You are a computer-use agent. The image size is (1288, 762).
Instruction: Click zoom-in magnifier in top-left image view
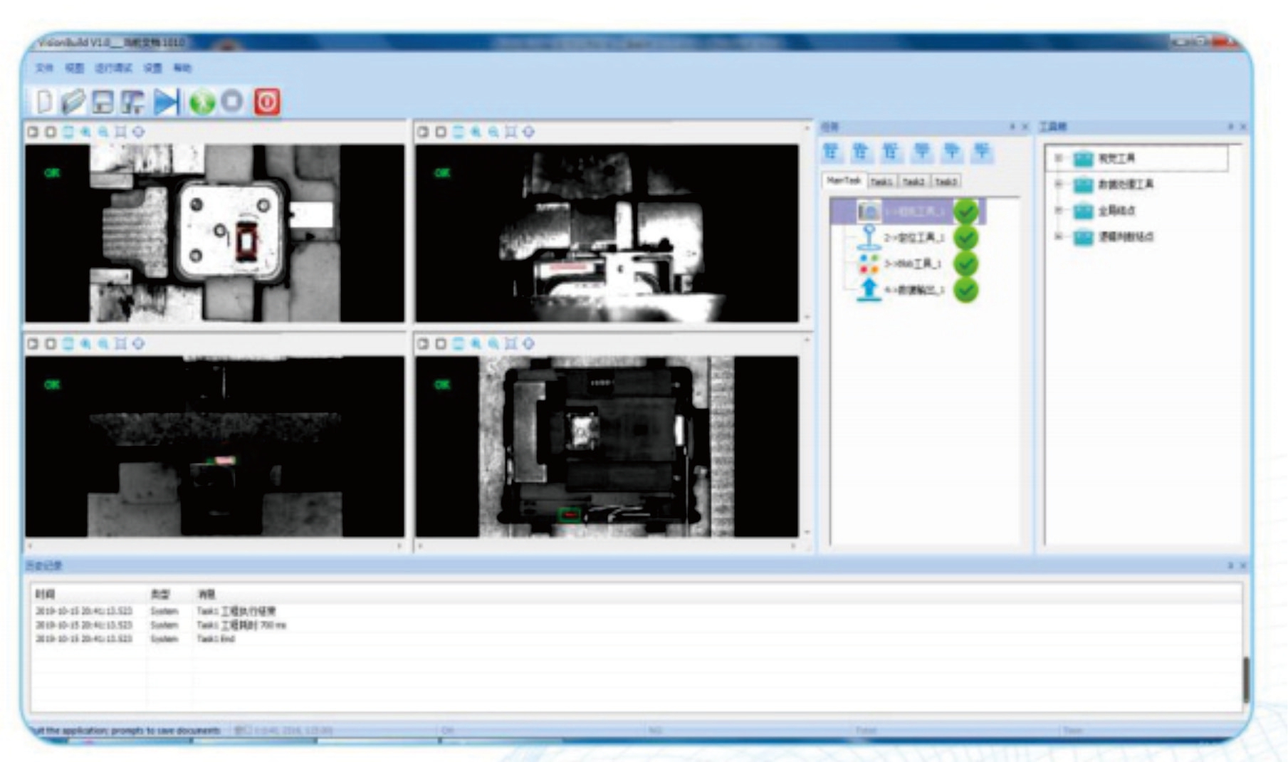[x=86, y=132]
